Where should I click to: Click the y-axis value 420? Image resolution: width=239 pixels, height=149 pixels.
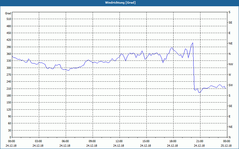(9, 40)
